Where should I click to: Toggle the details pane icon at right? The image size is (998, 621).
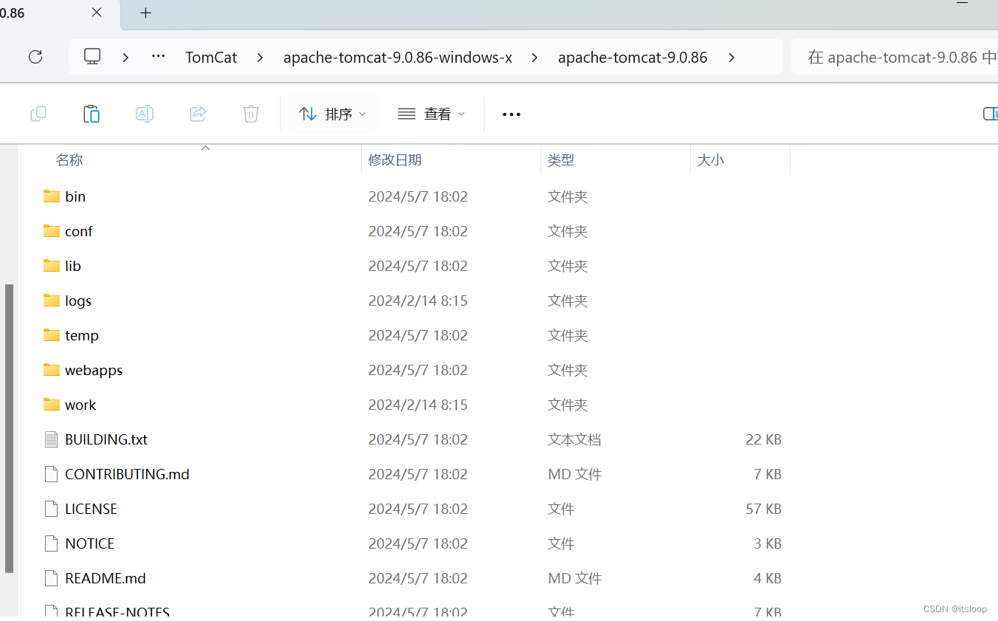pyautogui.click(x=991, y=114)
